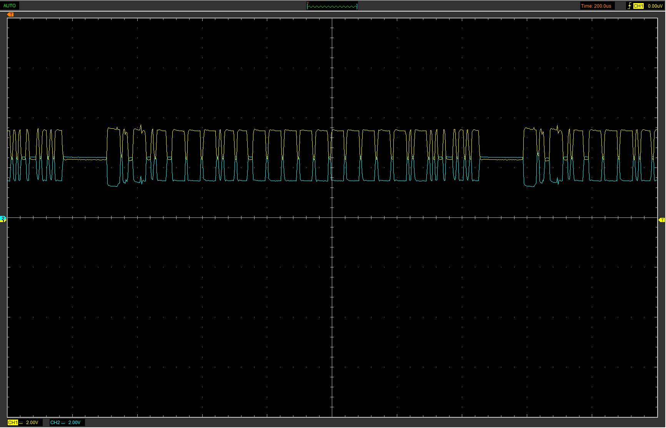Click the CH2 DC coupling icon

pos(63,423)
